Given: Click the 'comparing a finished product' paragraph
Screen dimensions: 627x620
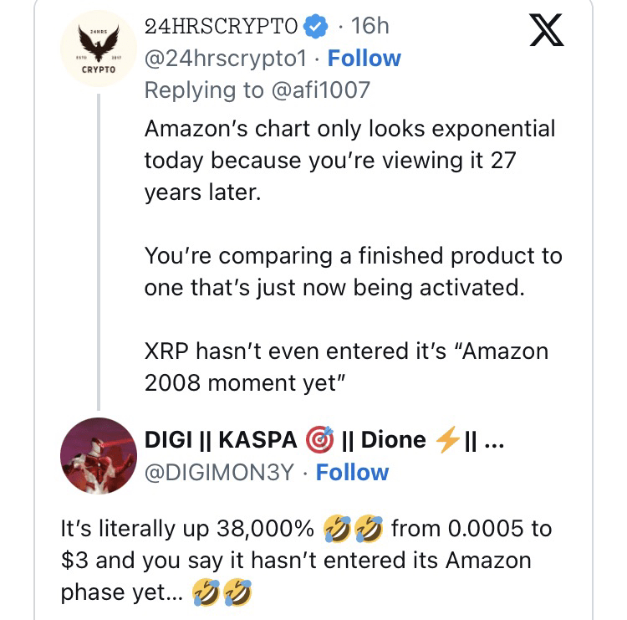Looking at the screenshot, I should tap(353, 271).
